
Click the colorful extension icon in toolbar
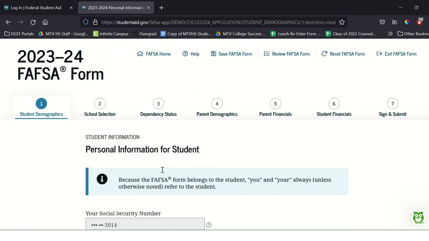pyautogui.click(x=407, y=22)
